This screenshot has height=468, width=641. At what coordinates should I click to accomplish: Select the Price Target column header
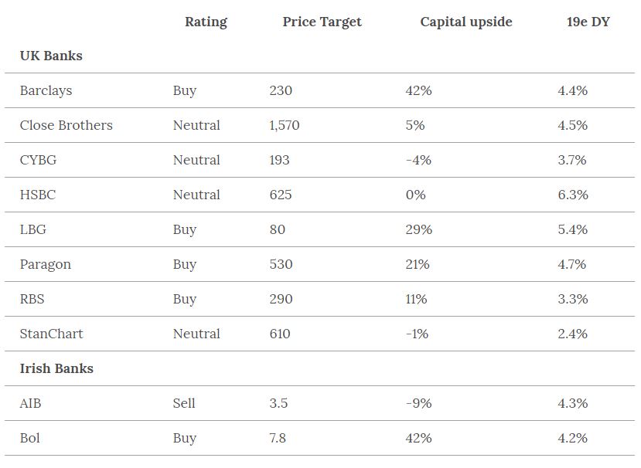click(322, 22)
